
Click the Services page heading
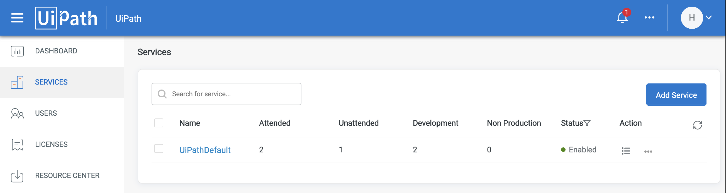click(154, 52)
